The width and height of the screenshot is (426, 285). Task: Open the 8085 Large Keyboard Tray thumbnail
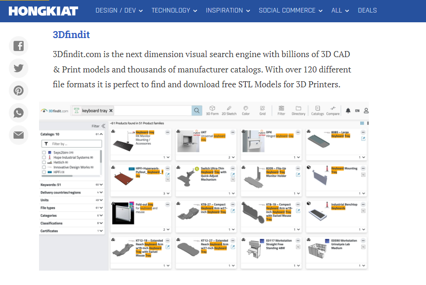click(319, 141)
